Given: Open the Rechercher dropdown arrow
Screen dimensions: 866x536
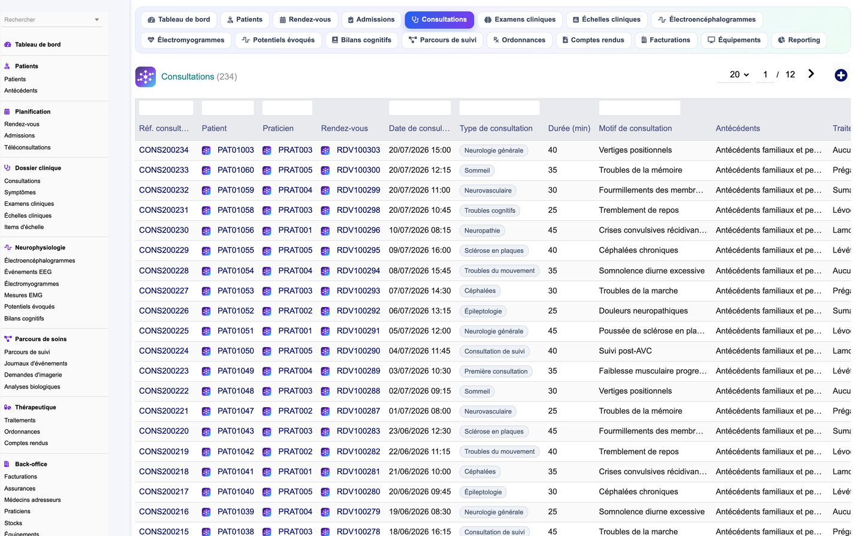Looking at the screenshot, I should 97,20.
